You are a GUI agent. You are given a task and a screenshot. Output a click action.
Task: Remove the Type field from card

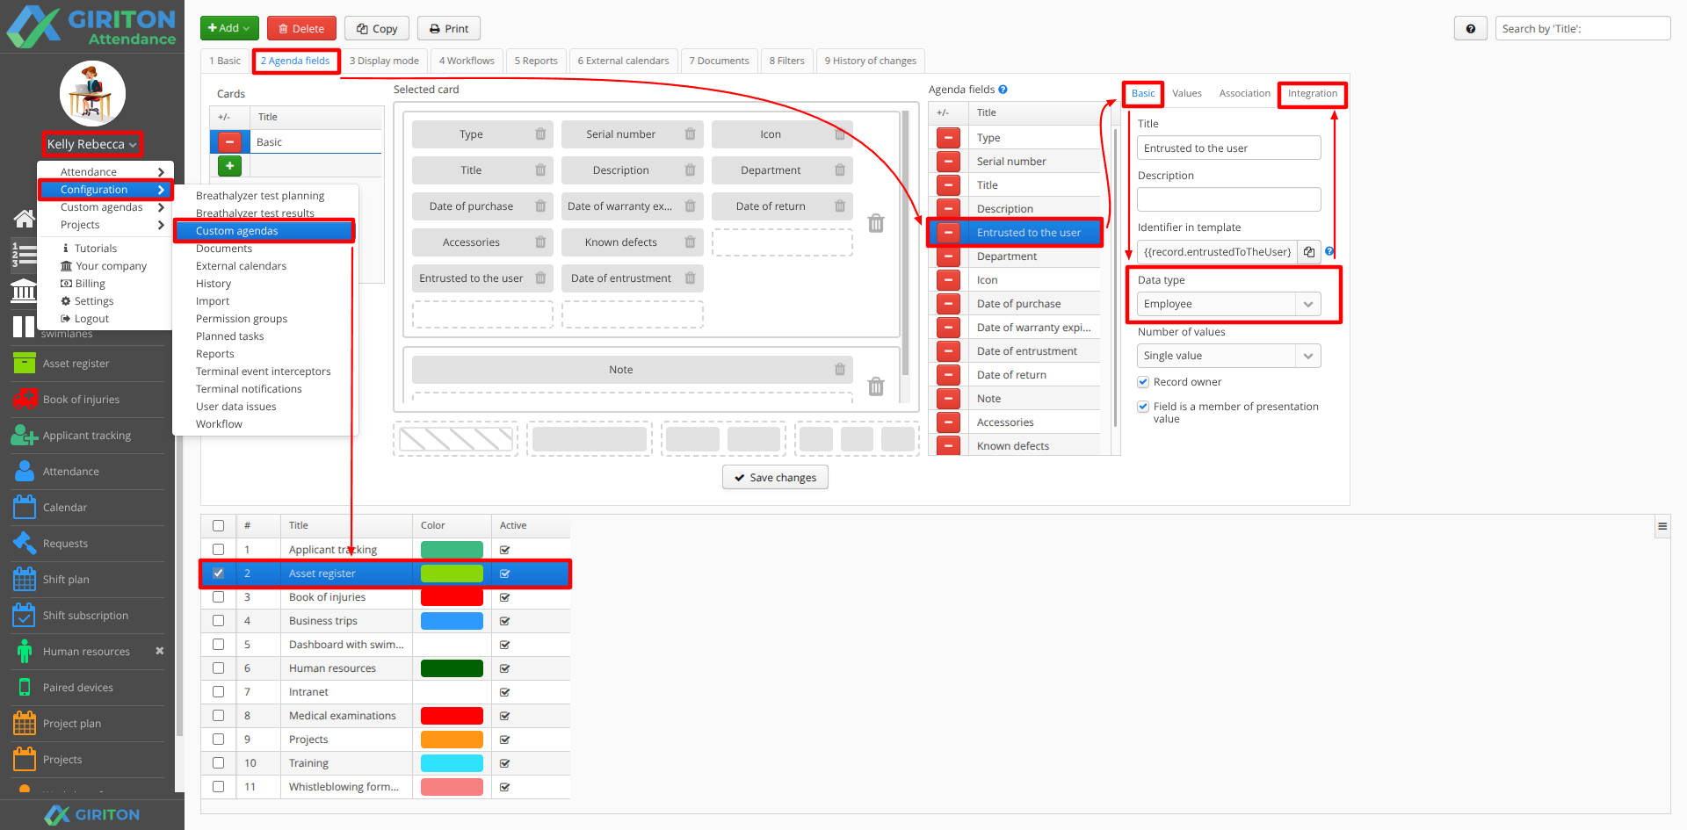click(x=540, y=134)
